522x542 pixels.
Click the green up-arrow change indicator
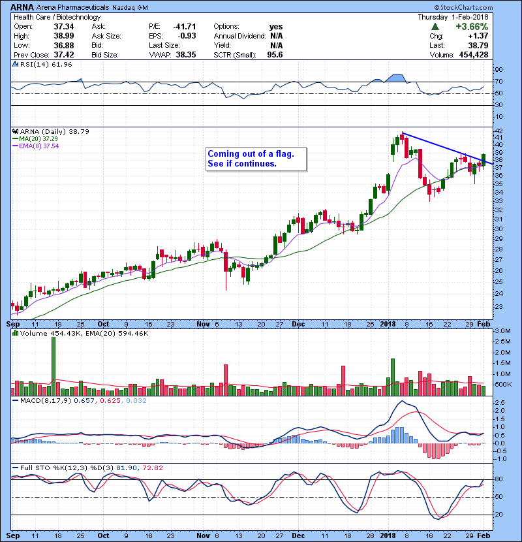click(x=435, y=27)
